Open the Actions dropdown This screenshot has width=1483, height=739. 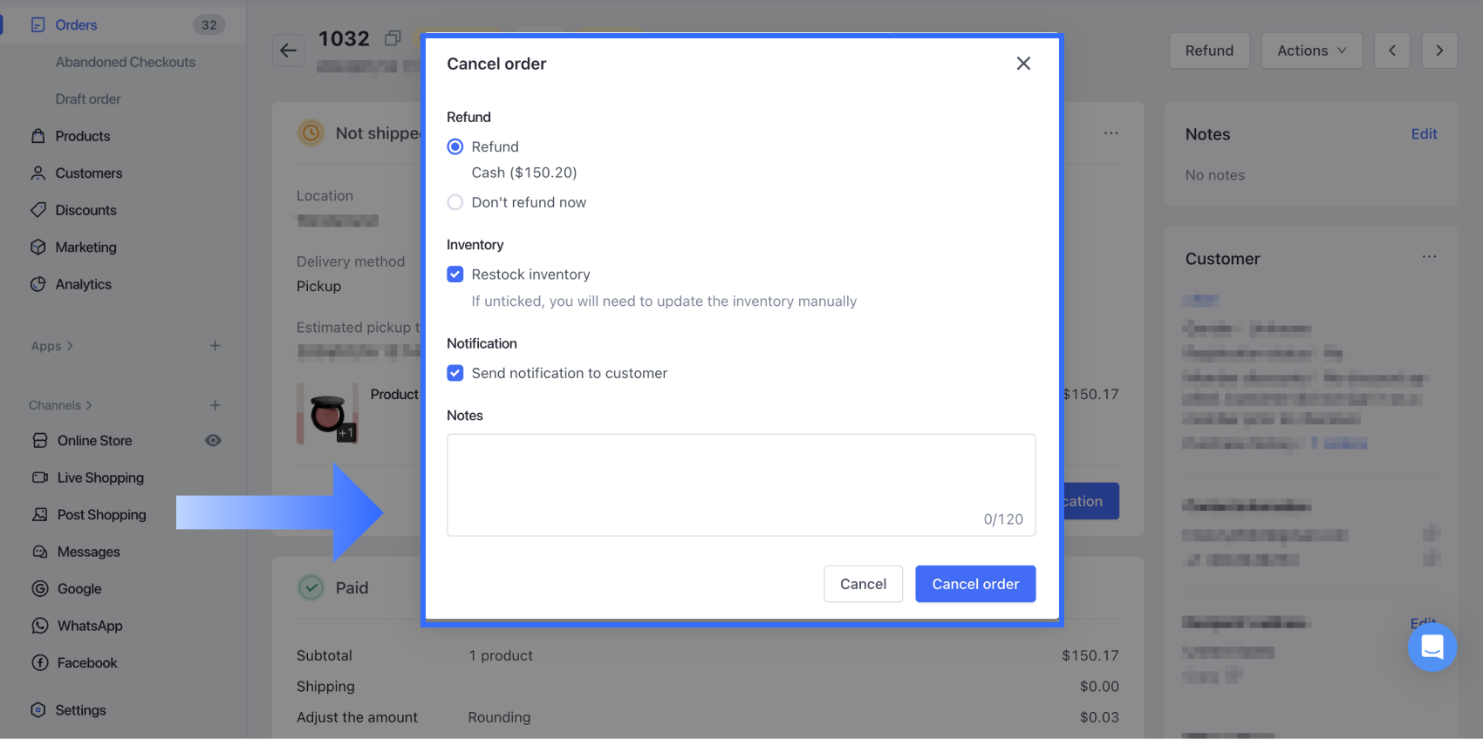1311,51
